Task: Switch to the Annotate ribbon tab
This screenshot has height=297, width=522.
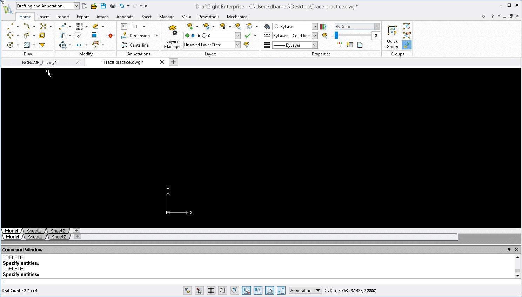Action: point(125,16)
